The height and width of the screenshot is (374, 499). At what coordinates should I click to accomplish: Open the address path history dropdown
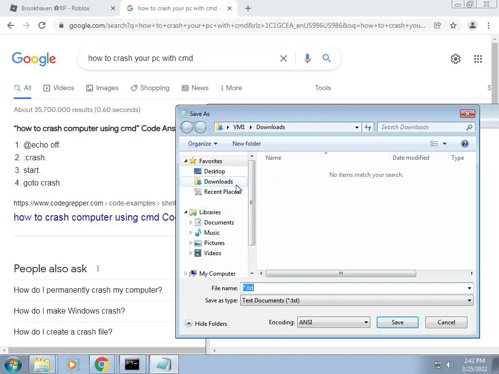click(x=357, y=127)
